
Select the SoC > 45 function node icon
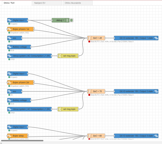click(89, 38)
